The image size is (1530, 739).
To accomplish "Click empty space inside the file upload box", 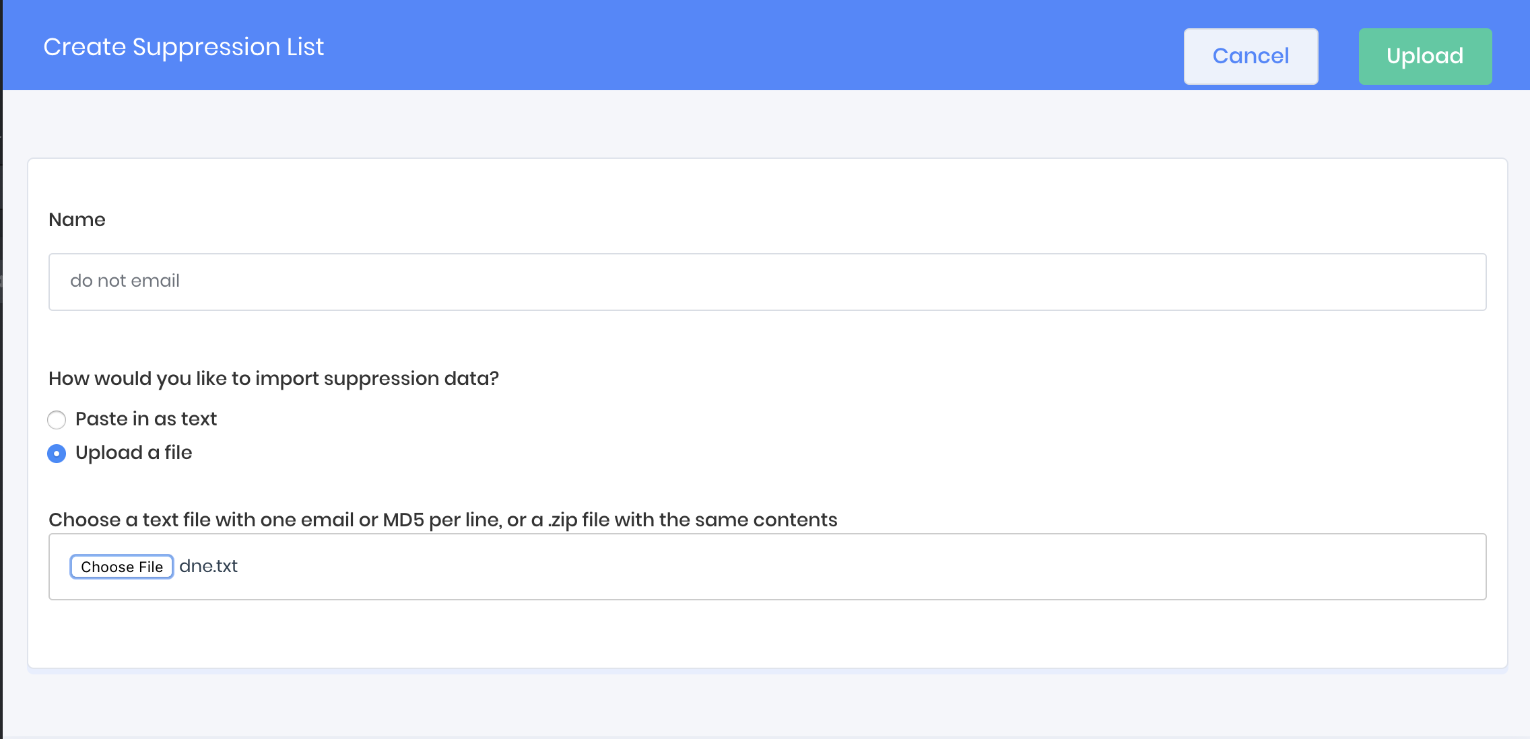I will point(808,567).
